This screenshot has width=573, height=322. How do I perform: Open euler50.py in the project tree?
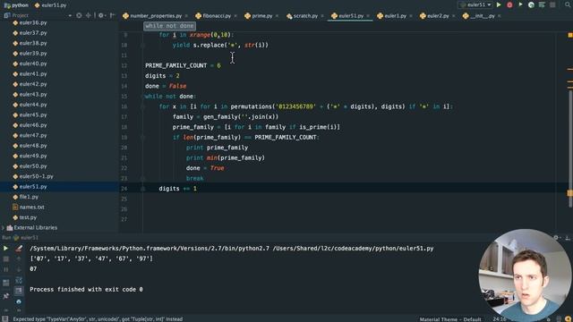click(33, 166)
